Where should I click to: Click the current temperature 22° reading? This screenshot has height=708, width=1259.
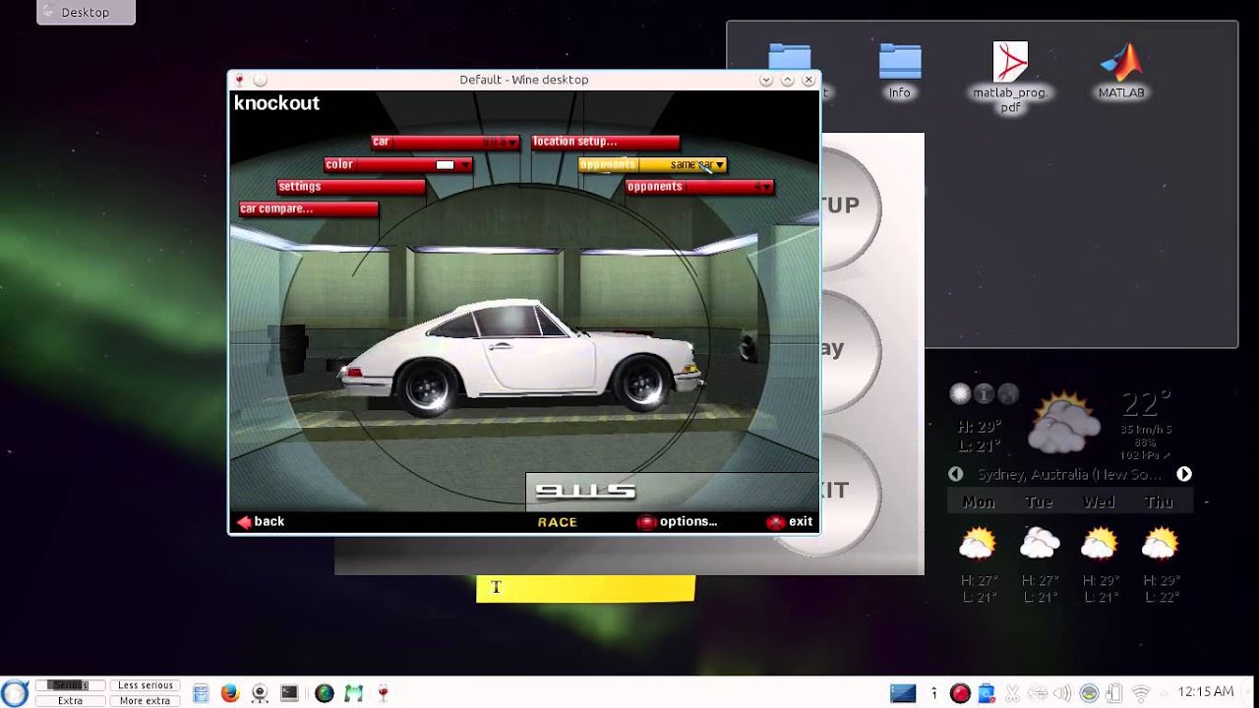1146,404
